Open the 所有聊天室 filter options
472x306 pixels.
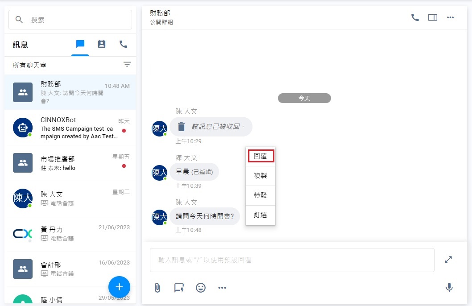click(127, 65)
